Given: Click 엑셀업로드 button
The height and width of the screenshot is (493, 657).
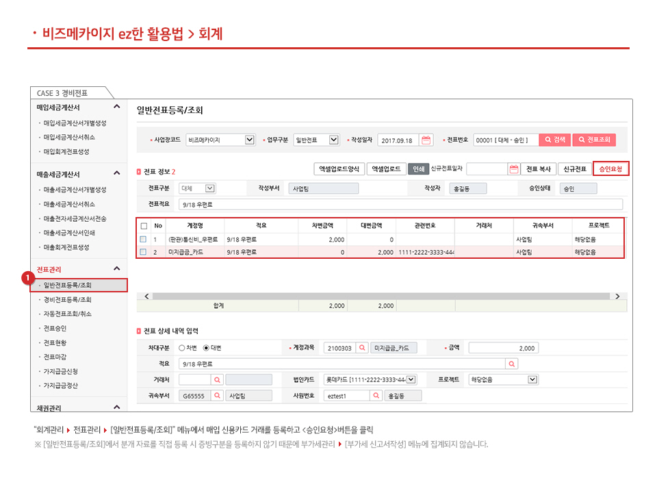Looking at the screenshot, I should tap(386, 169).
